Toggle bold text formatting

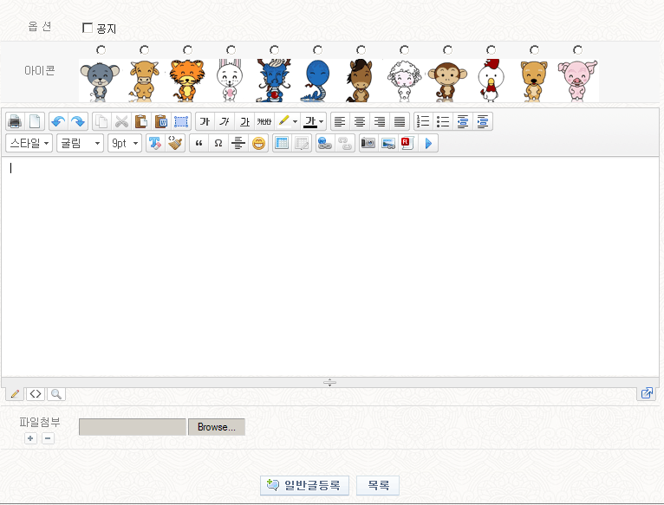(205, 122)
